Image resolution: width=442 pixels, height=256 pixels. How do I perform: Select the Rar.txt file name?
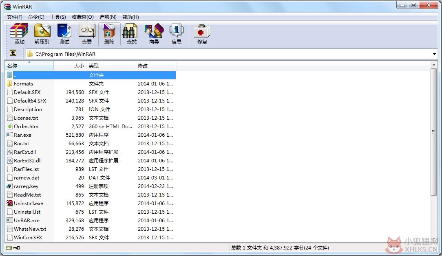pos(22,144)
